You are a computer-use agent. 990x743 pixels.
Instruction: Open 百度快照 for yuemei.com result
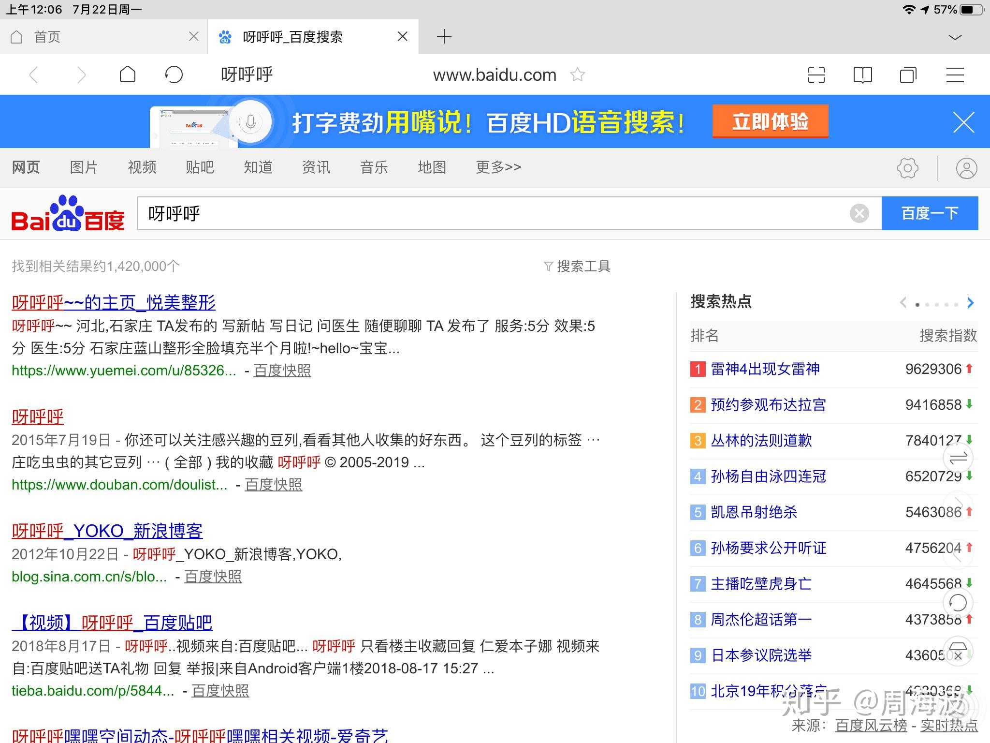coord(282,371)
